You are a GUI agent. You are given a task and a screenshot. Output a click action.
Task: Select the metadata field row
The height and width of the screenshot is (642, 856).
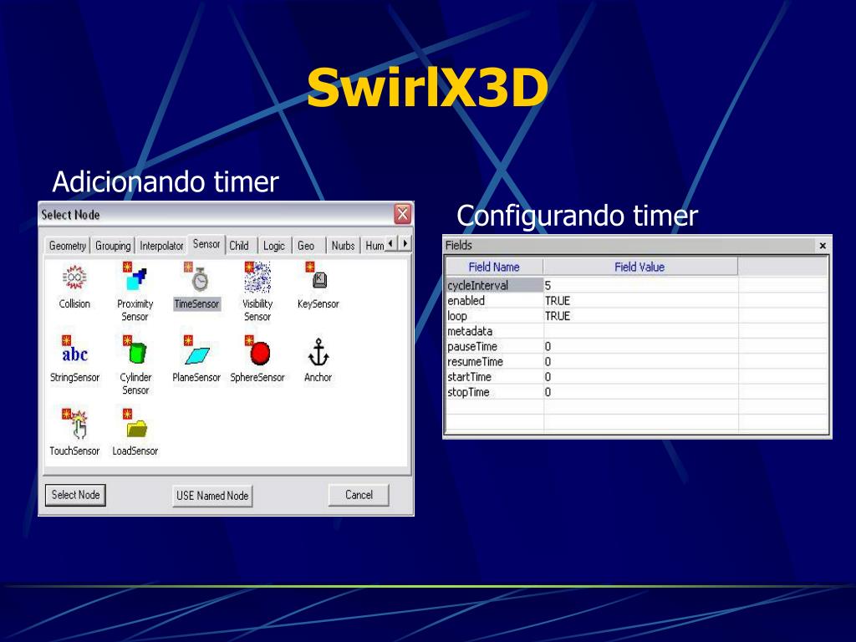636,331
